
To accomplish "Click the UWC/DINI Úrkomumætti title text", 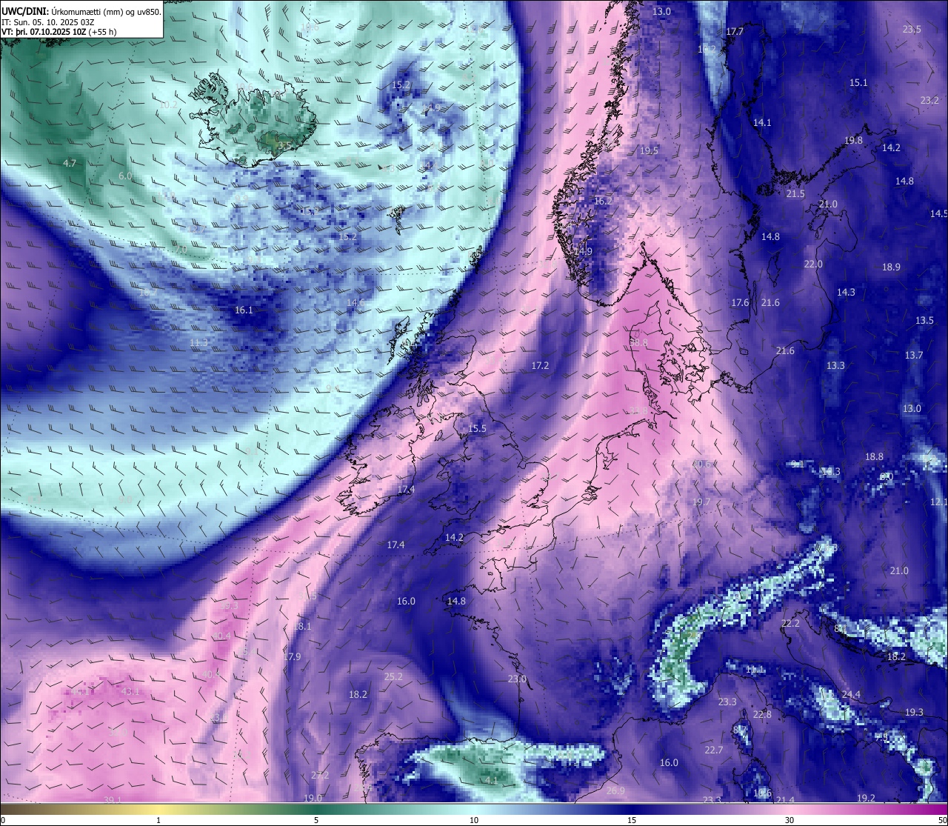I will tap(81, 11).
